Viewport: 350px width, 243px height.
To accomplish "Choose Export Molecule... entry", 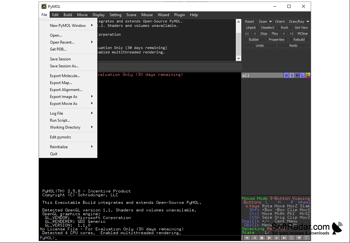I will (x=68, y=76).
